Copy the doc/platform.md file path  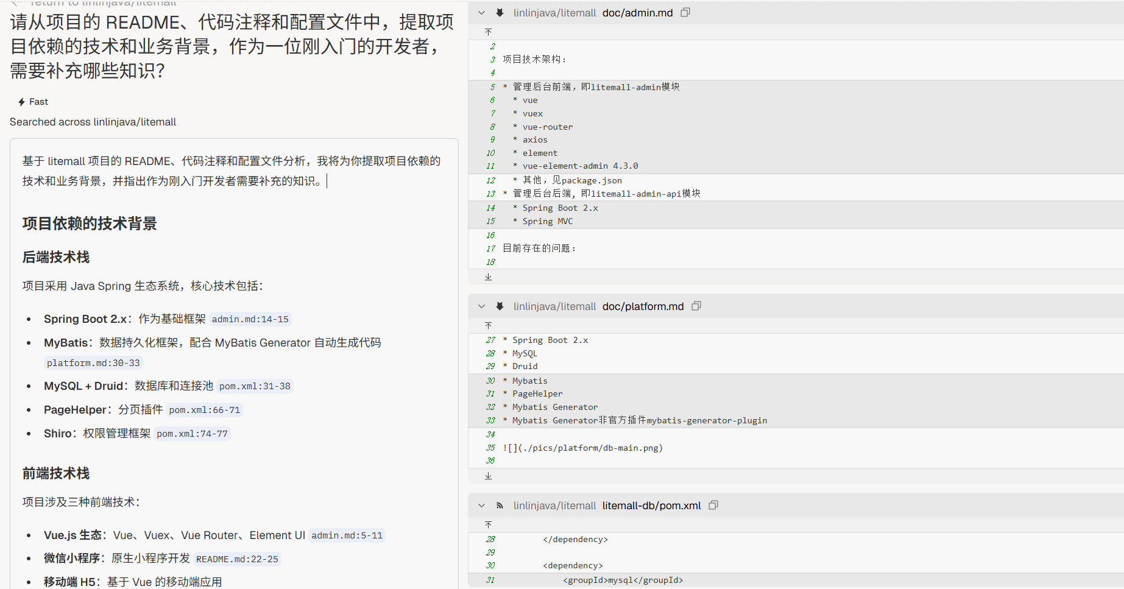[x=696, y=306]
